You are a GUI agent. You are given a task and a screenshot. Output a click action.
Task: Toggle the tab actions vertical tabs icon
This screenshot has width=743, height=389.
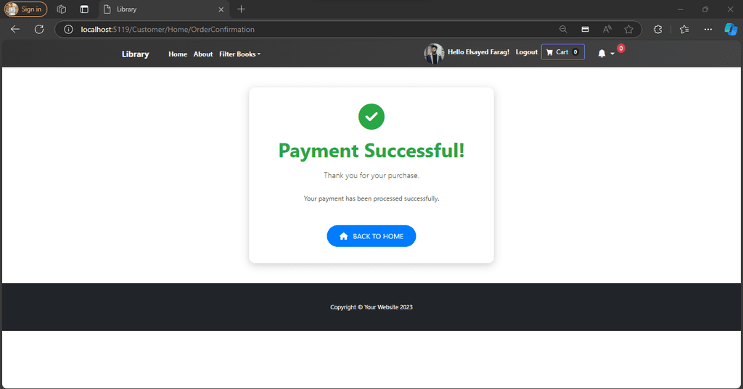[x=84, y=9]
